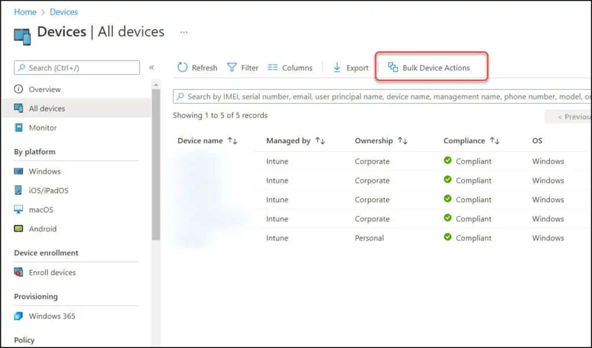
Task: Open the Overview sidebar item
Action: click(77, 89)
